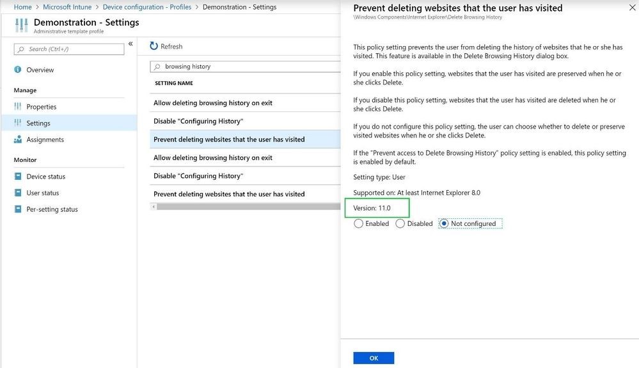Click the Device status book icon
This screenshot has width=639, height=368.
click(17, 176)
